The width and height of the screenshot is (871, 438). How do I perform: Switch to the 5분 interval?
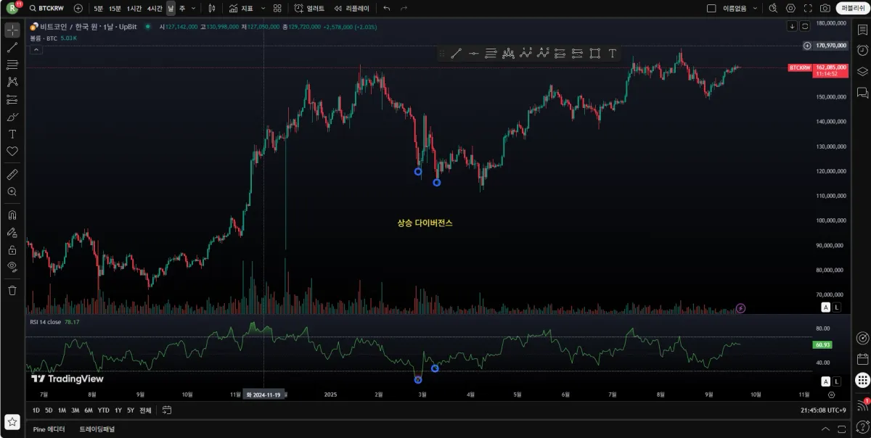point(98,8)
